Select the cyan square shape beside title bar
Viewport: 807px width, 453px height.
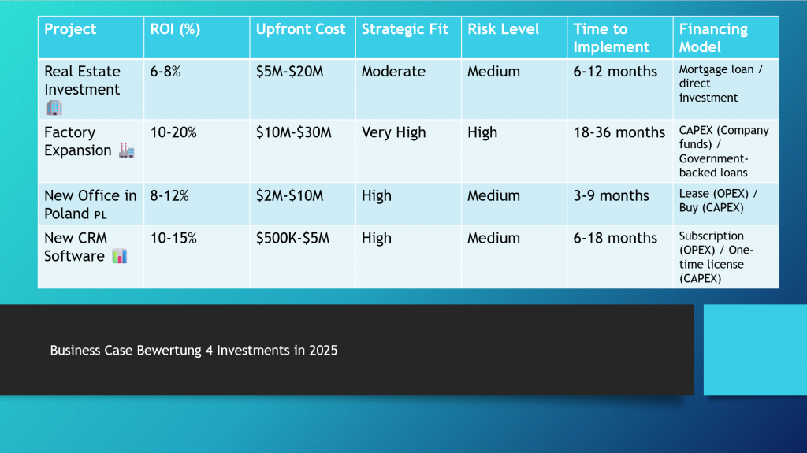(x=754, y=350)
